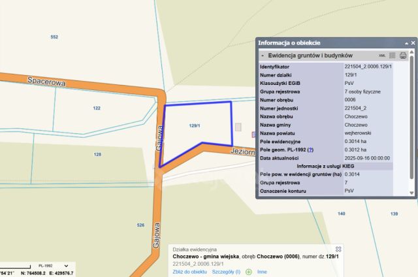Select parcel 552 on the map
This screenshot has width=418, height=277.
coord(54,37)
